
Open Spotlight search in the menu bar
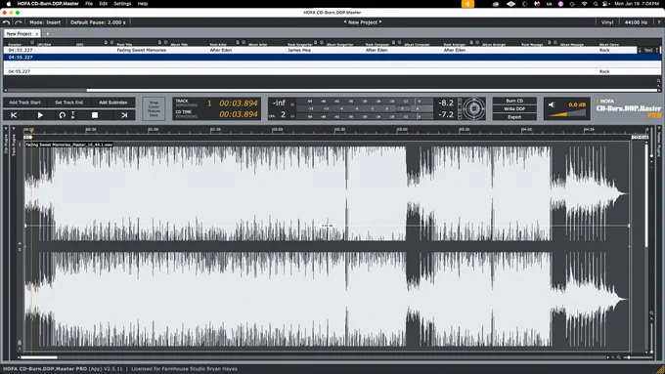596,3
